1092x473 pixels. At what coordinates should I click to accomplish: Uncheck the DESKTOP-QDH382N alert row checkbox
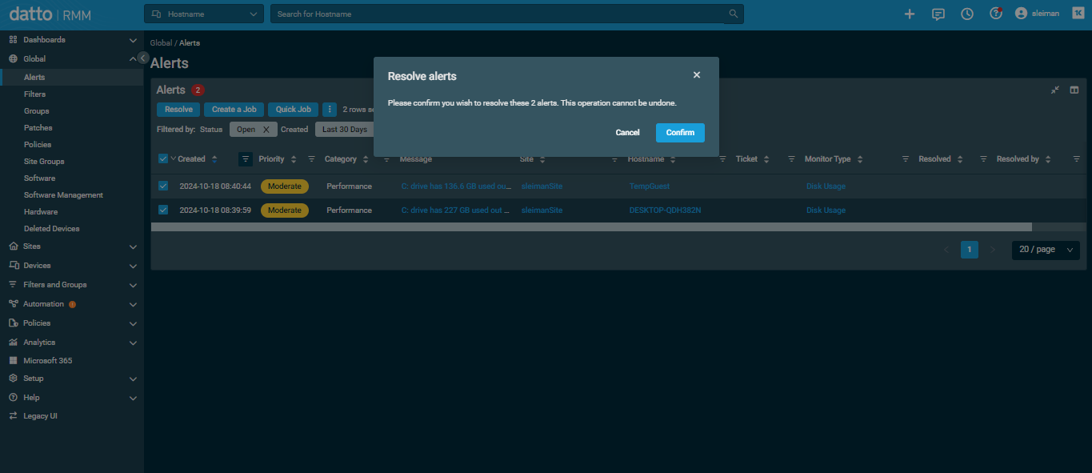(163, 210)
